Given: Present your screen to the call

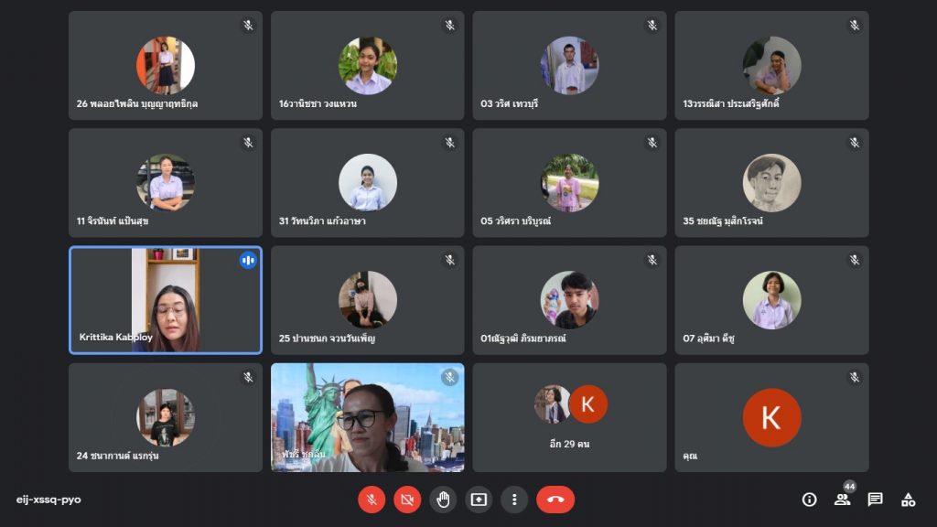Looking at the screenshot, I should [479, 500].
